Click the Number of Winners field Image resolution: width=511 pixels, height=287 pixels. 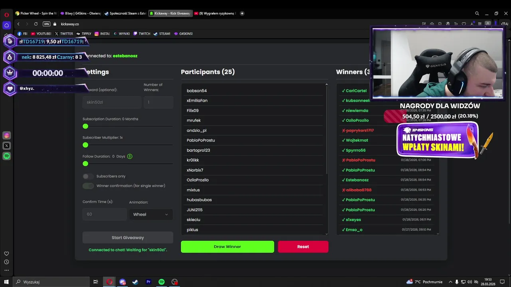[x=158, y=102]
